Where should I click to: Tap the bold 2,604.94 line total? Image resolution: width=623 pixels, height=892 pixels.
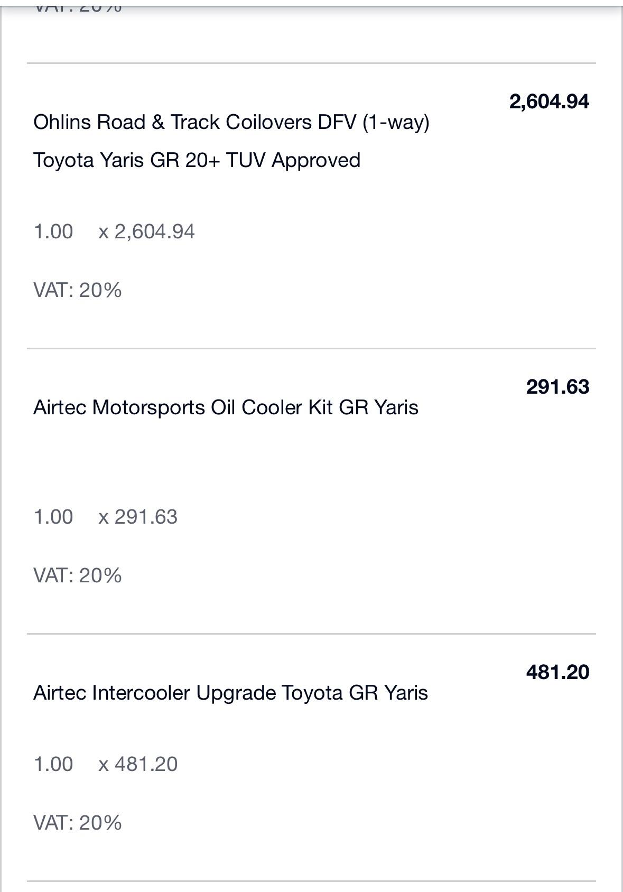549,101
